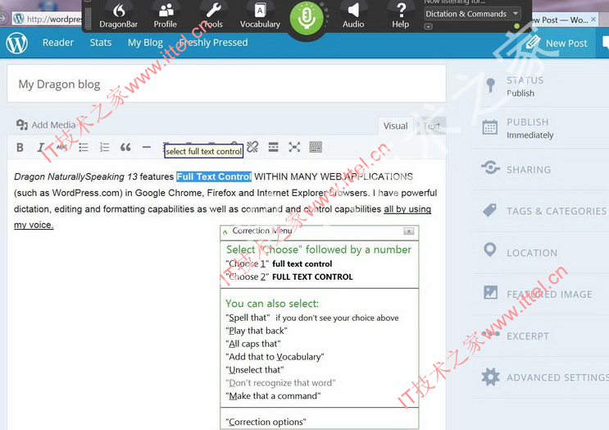Open the Dragon Audio menu
The image size is (609, 430).
click(353, 16)
